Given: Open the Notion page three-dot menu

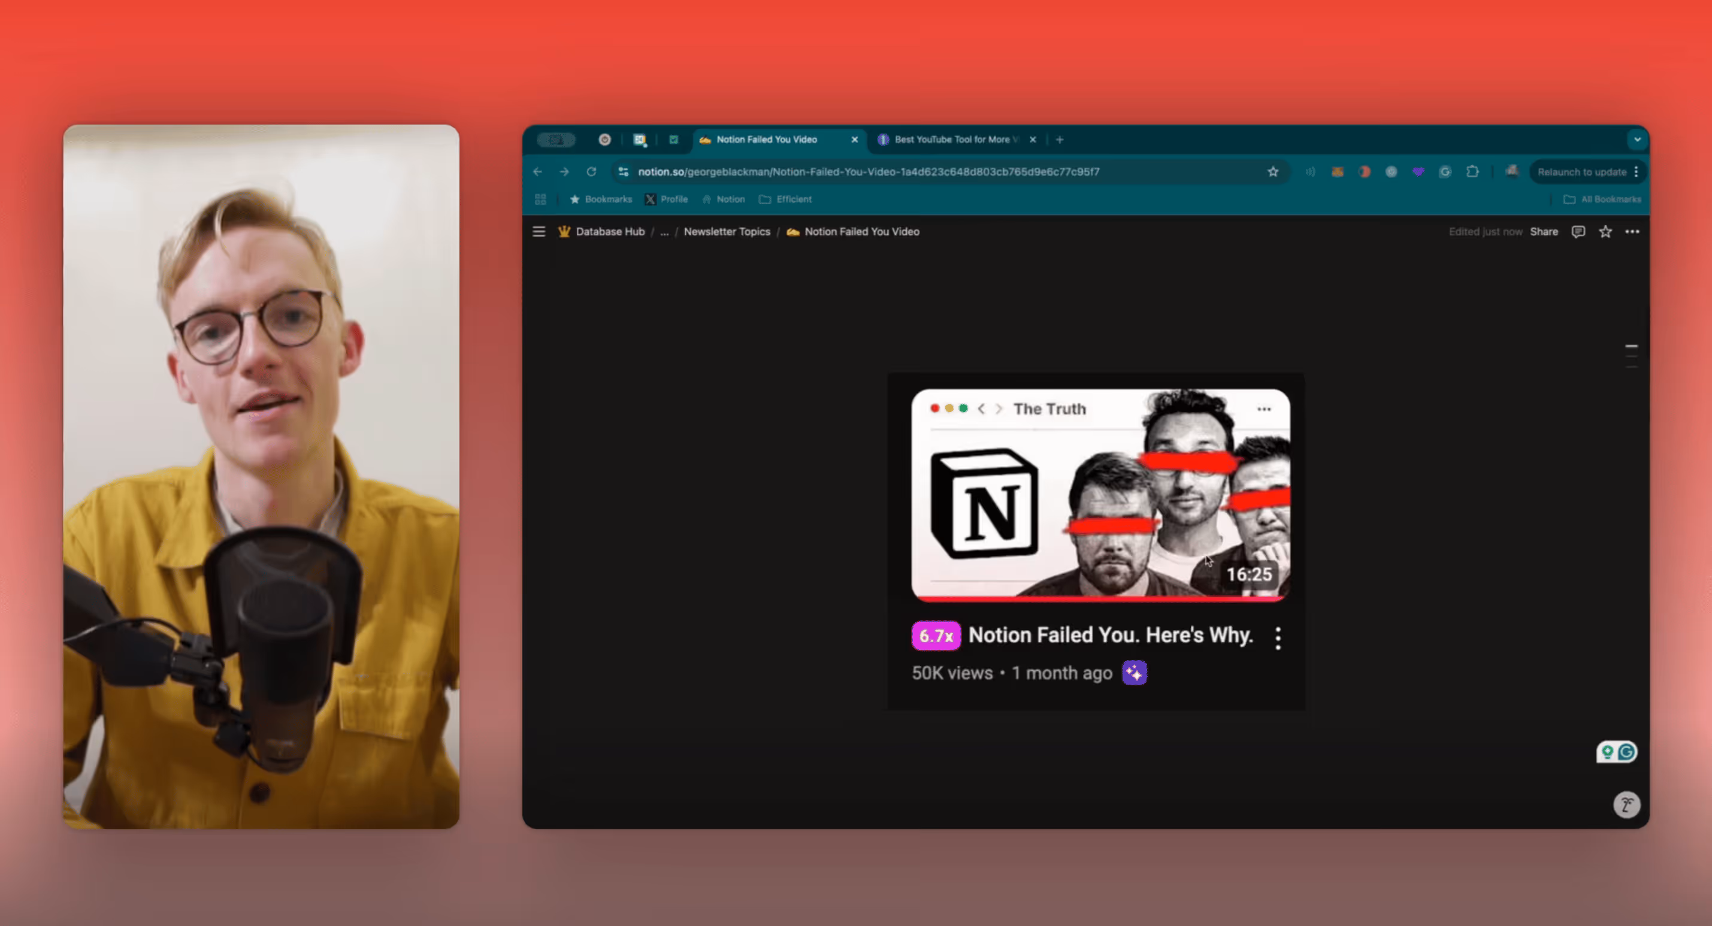Looking at the screenshot, I should tap(1632, 231).
